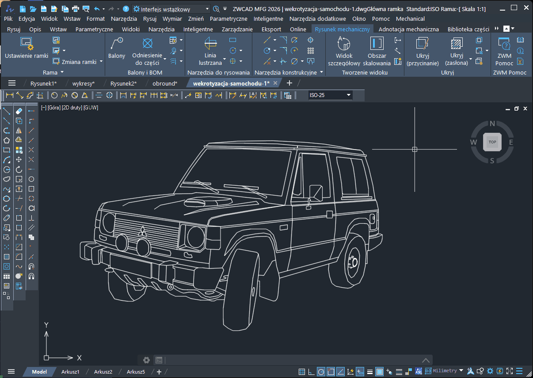Pick the polygon tool in left toolbar
Image resolution: width=533 pixels, height=378 pixels.
7,140
